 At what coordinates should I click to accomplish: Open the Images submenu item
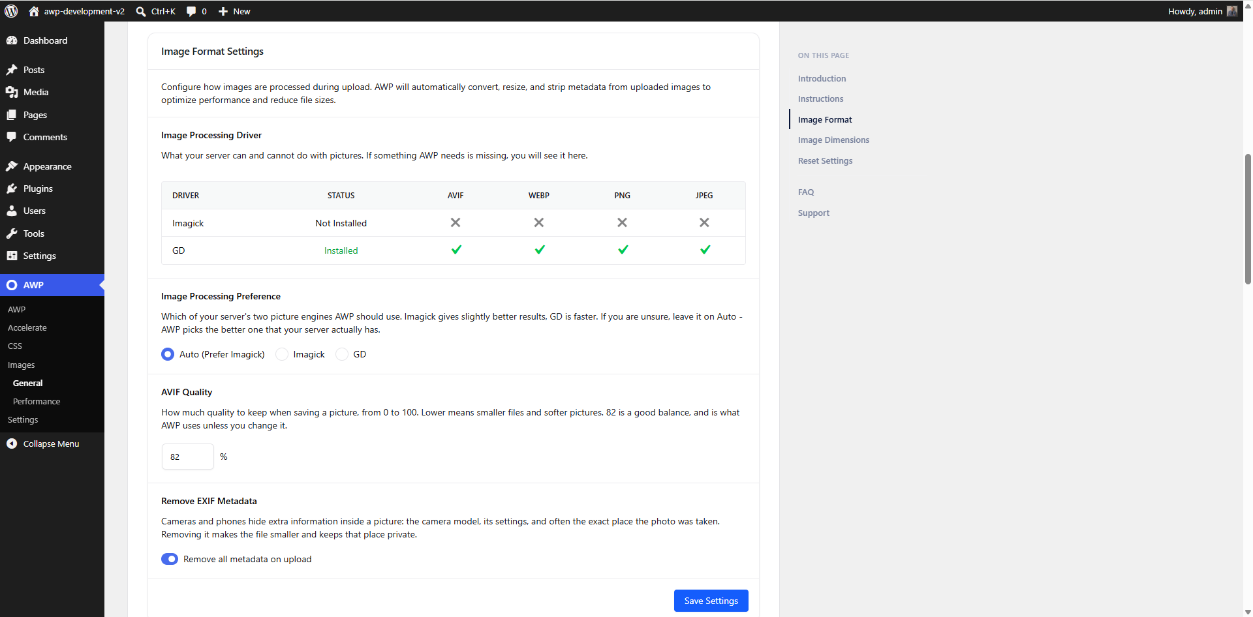pos(22,365)
